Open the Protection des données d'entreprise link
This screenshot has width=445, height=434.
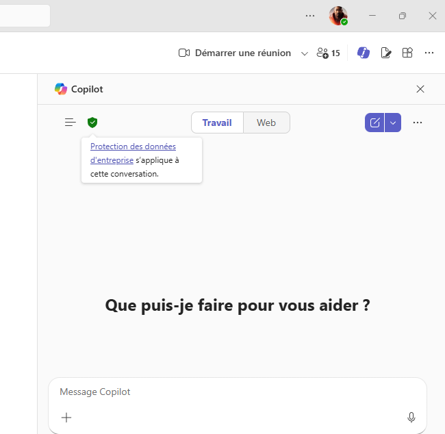point(133,146)
